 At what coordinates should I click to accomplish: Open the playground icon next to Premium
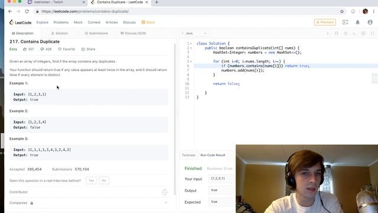point(345,22)
